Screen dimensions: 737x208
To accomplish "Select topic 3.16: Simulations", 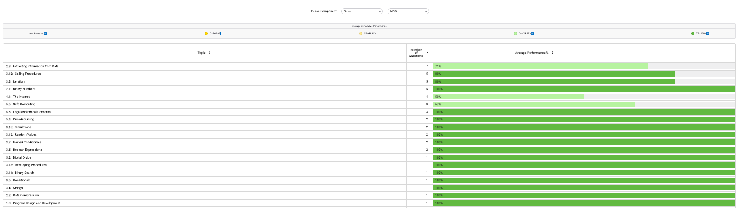I will coord(19,127).
